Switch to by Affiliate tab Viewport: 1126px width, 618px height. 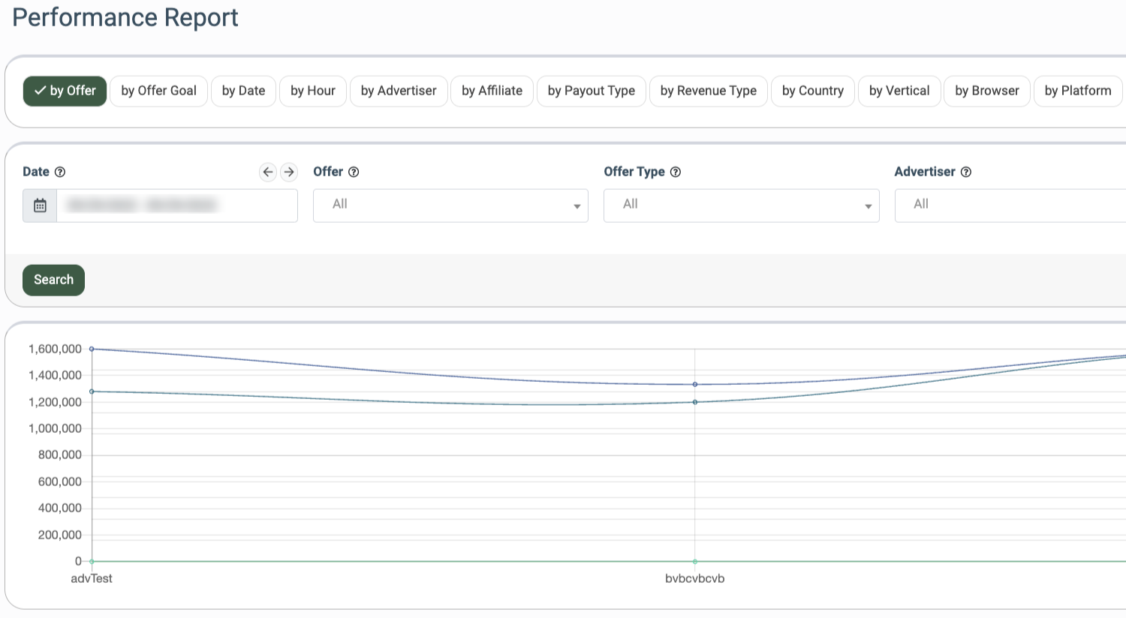[492, 91]
